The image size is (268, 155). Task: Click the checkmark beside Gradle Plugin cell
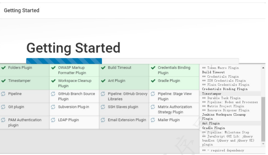coord(153,81)
